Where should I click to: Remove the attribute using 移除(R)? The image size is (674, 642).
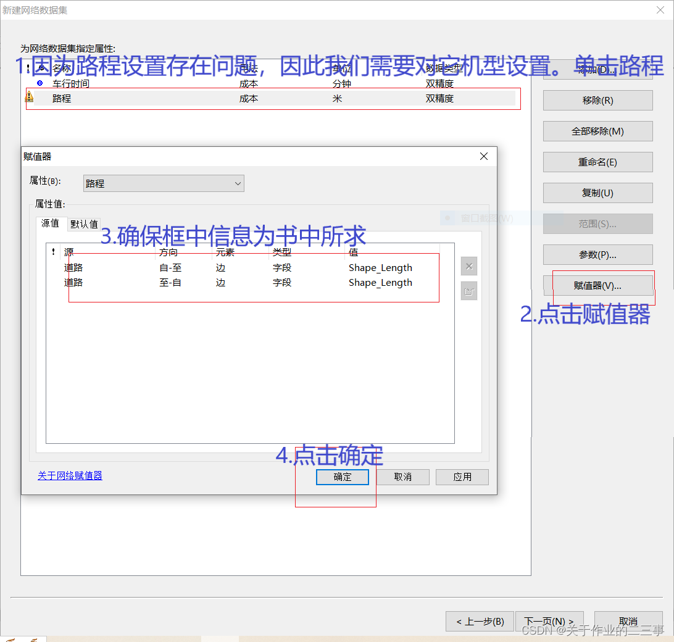tap(597, 100)
